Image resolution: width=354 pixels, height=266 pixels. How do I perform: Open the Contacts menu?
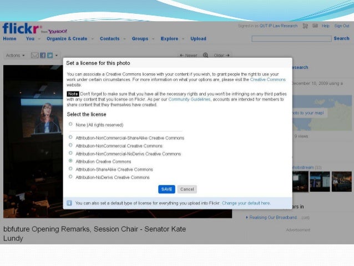(109, 39)
